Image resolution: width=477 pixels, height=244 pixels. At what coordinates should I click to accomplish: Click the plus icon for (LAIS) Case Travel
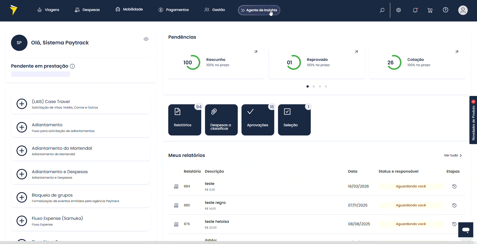22,104
